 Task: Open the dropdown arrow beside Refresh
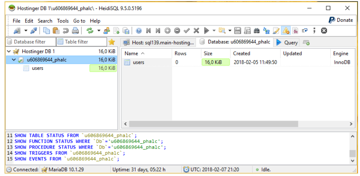click(99, 31)
